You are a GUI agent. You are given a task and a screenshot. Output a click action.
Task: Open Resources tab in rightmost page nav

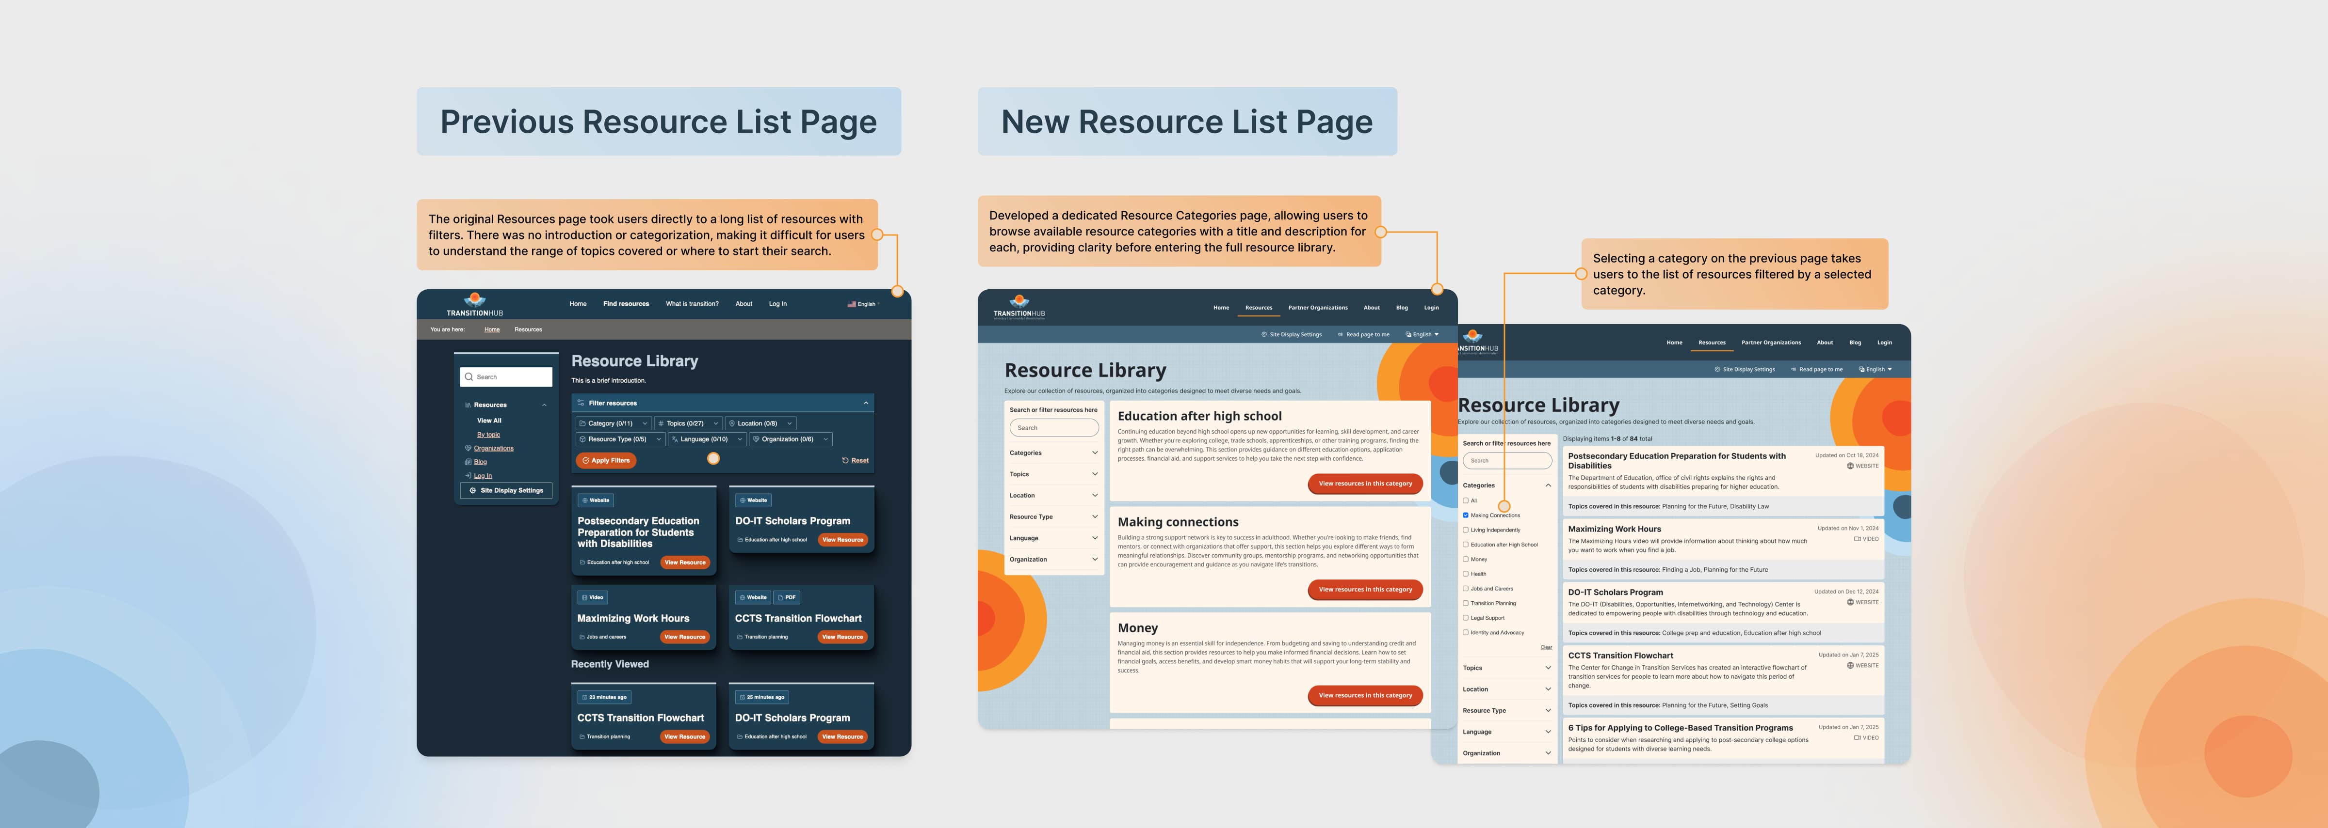click(x=1712, y=343)
